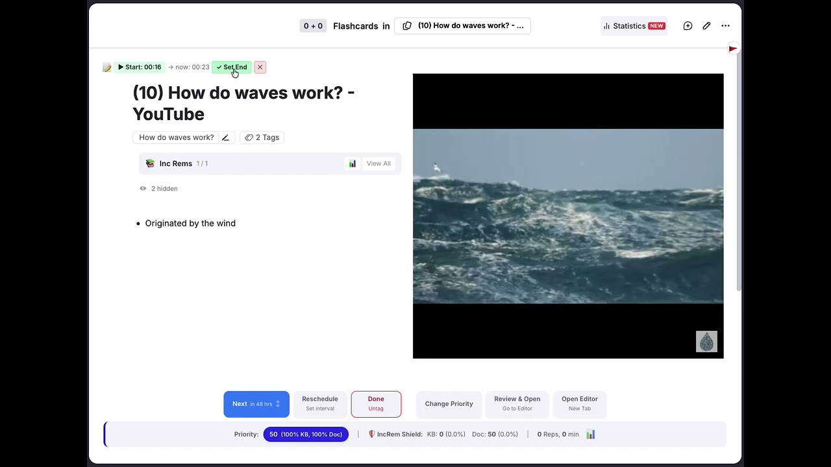
Task: Open the document selector dropdown in header
Action: click(462, 26)
